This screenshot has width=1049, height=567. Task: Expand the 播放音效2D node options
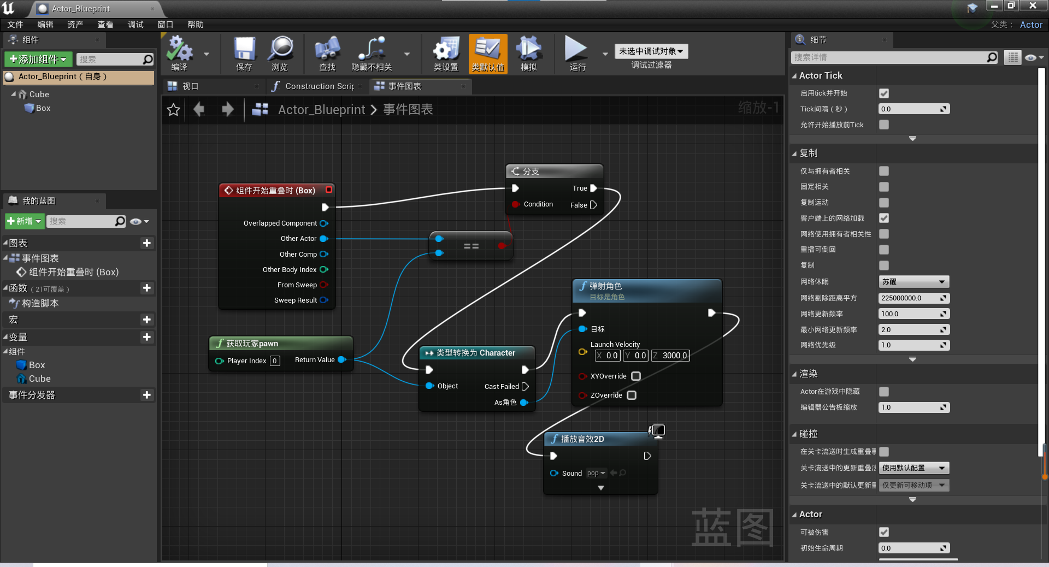tap(601, 488)
